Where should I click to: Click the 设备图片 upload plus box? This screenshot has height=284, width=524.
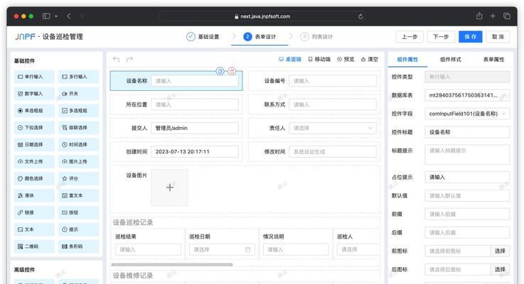pos(170,187)
